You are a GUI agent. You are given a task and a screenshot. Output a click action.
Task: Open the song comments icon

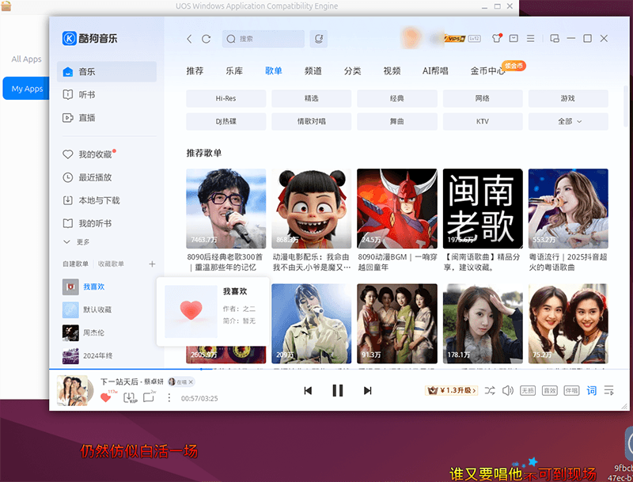[149, 397]
